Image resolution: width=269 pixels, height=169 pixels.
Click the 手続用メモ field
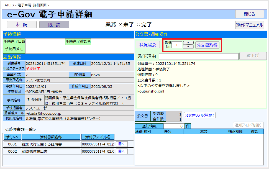coord(79,49)
